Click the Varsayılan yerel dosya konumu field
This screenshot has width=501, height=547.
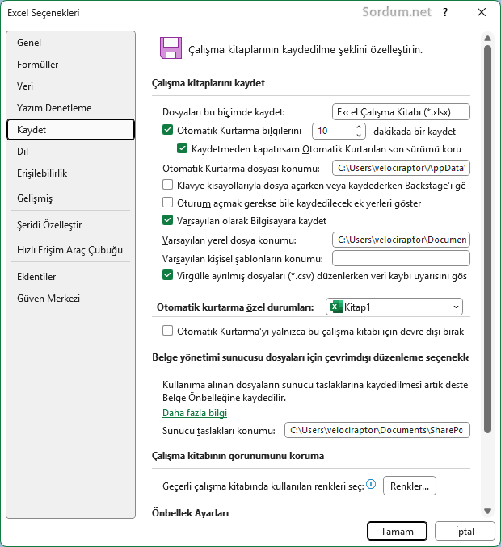[401, 240]
